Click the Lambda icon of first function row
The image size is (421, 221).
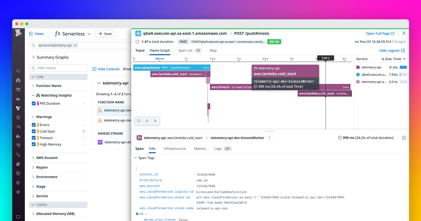pyautogui.click(x=100, y=110)
